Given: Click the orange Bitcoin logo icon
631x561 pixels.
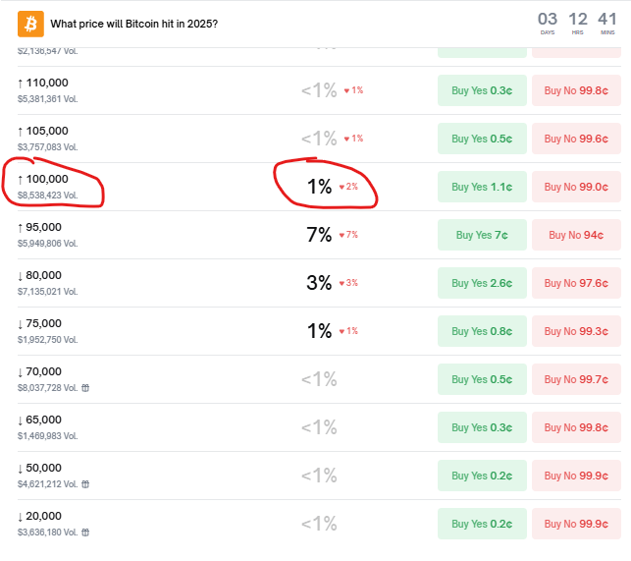Looking at the screenshot, I should [x=31, y=24].
